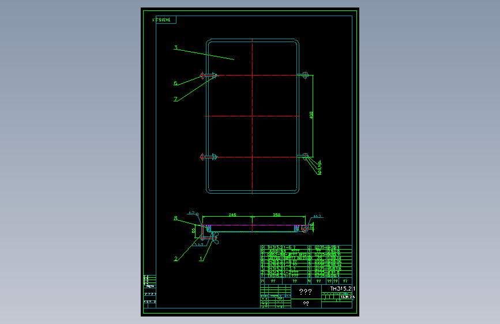Click the mirrored drawing number label top-left
Image resolution: width=500 pixels, height=324 pixels.
[x=161, y=20]
